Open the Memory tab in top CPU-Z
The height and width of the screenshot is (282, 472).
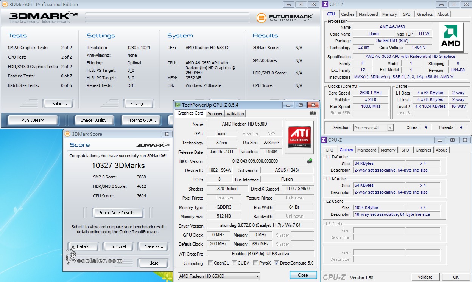coord(389,14)
